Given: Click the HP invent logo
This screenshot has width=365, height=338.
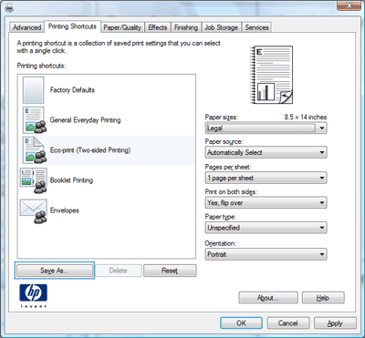Looking at the screenshot, I should (34, 296).
